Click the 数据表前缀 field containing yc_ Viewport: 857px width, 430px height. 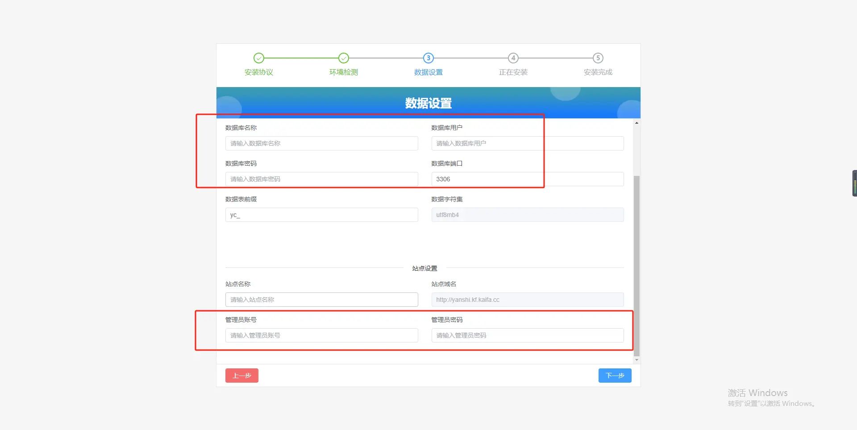click(322, 215)
